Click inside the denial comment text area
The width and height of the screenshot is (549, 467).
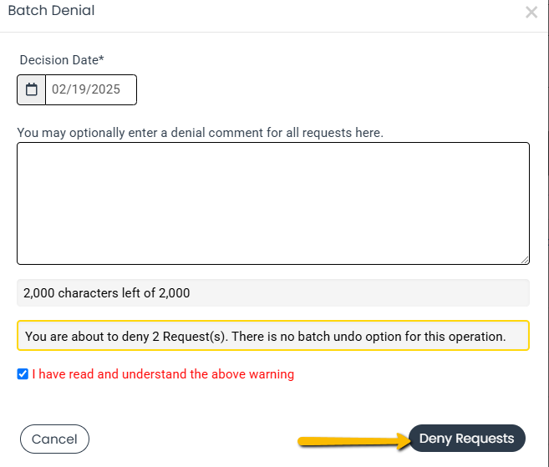[273, 203]
